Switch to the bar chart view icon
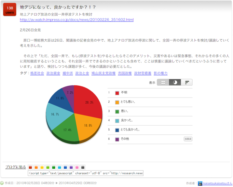 187,82
